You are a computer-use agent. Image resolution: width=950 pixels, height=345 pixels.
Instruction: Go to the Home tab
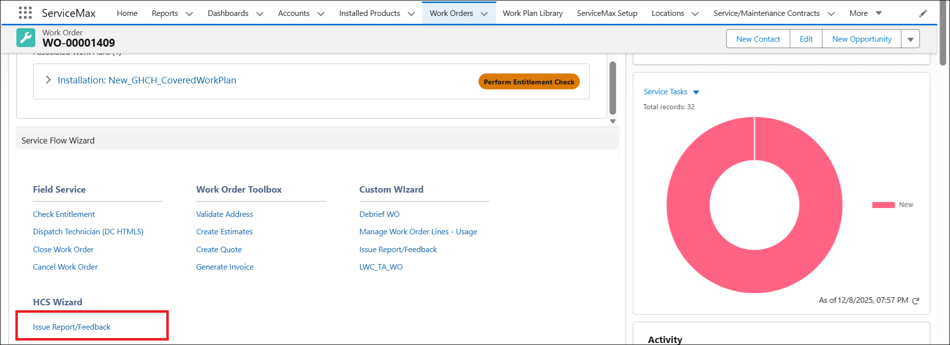pyautogui.click(x=127, y=13)
